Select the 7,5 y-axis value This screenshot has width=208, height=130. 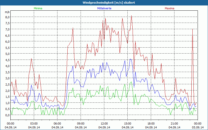pos(8,23)
